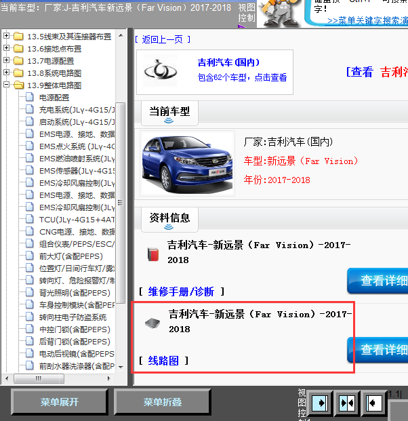
Task: Open the 吉利汽车(国内) brand link
Action: pos(228,62)
